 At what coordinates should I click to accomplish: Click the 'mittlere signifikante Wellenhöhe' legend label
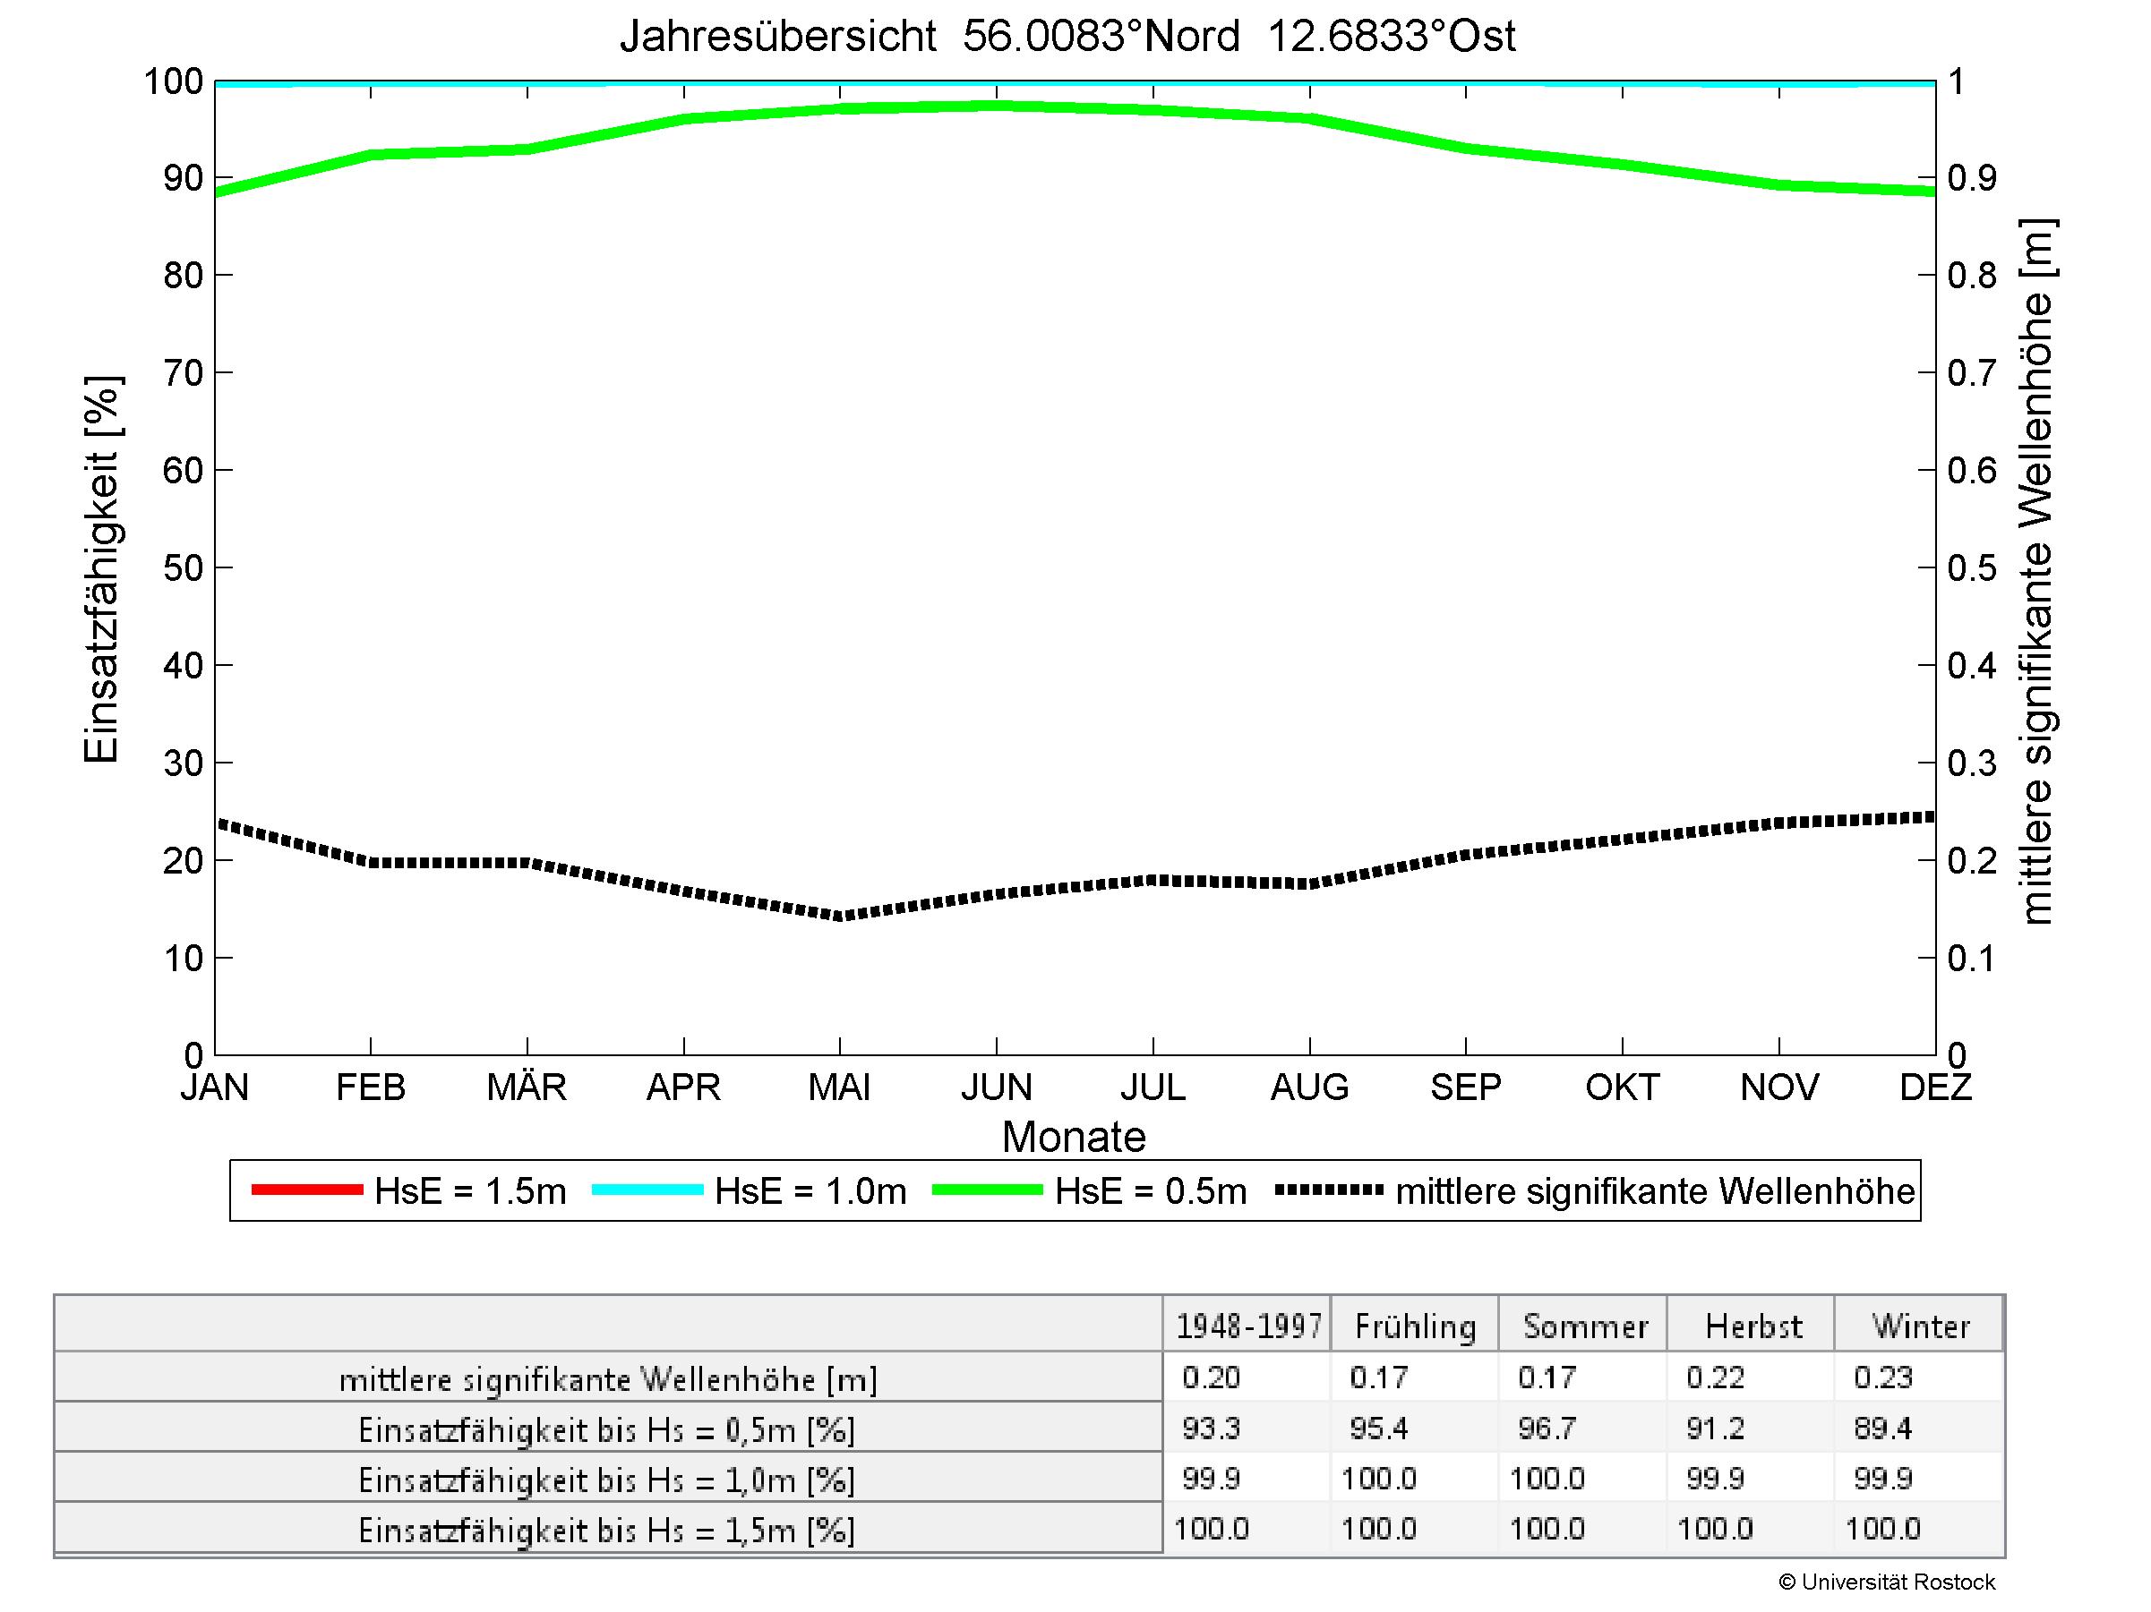(1655, 1191)
